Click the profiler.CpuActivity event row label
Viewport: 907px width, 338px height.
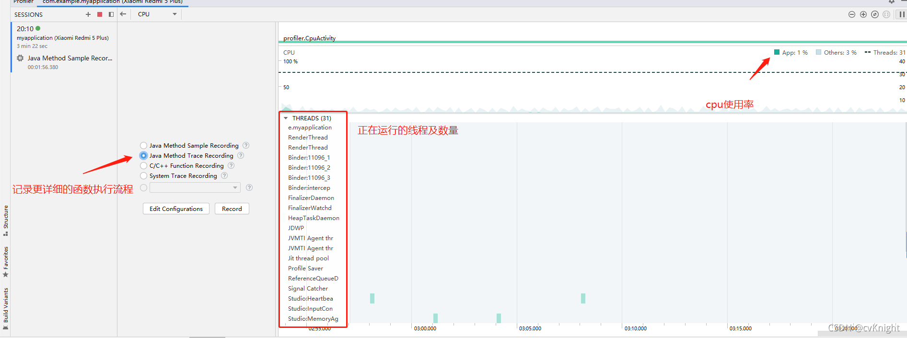pyautogui.click(x=309, y=38)
